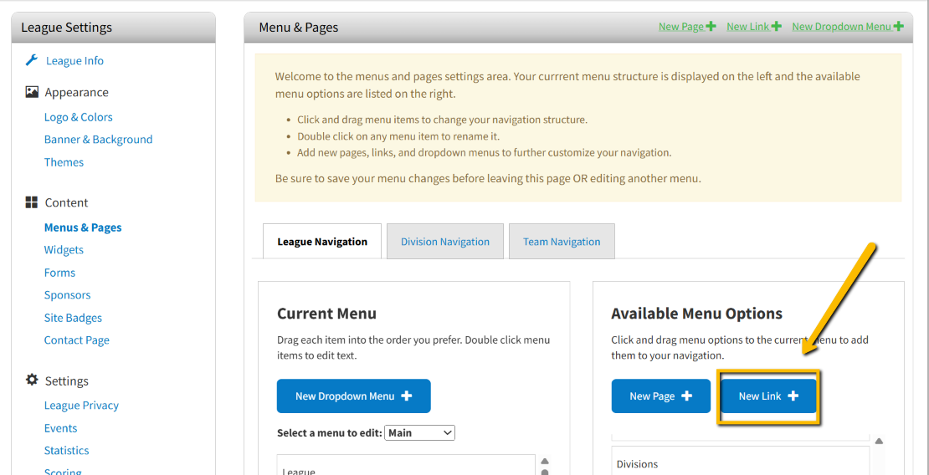
Task: Switch to Team Navigation tab
Action: [562, 242]
